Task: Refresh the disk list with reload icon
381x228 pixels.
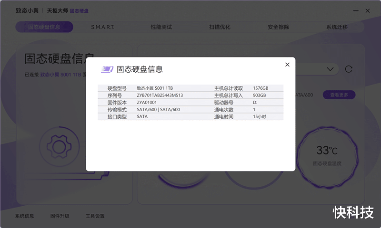Action: click(349, 69)
